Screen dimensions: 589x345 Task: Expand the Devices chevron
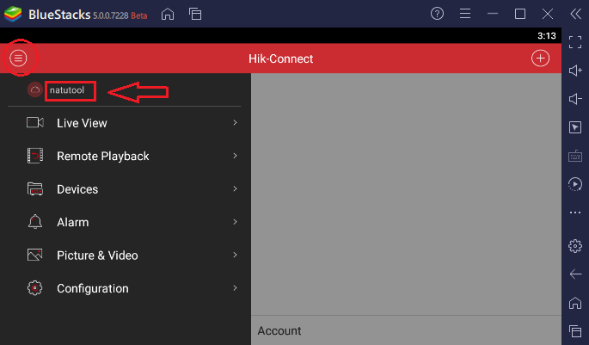point(235,188)
